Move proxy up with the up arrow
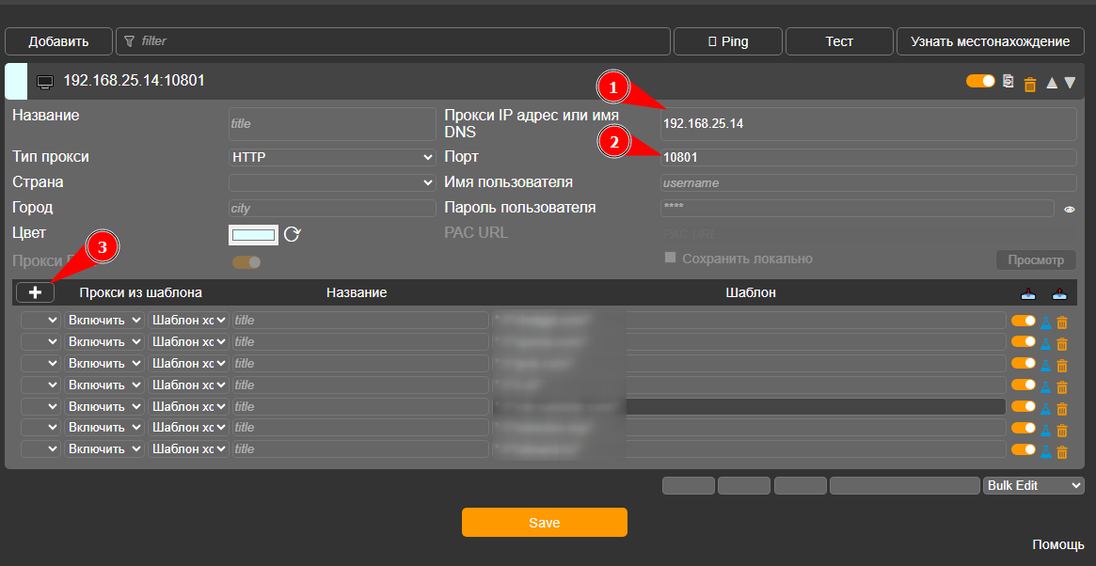Screen dimensions: 1096x566 (1051, 83)
